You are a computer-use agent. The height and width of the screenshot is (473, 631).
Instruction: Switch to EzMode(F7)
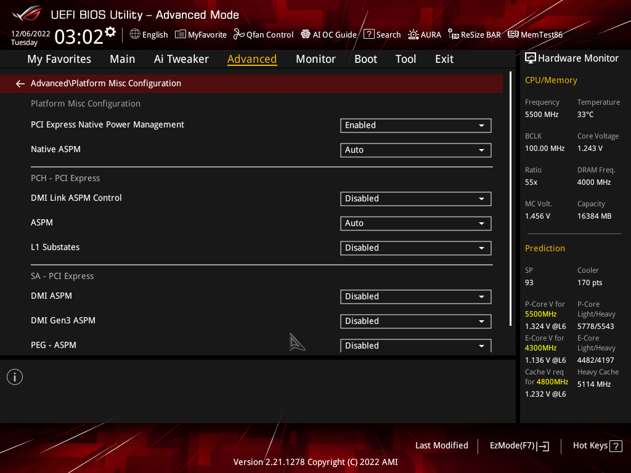(x=519, y=446)
